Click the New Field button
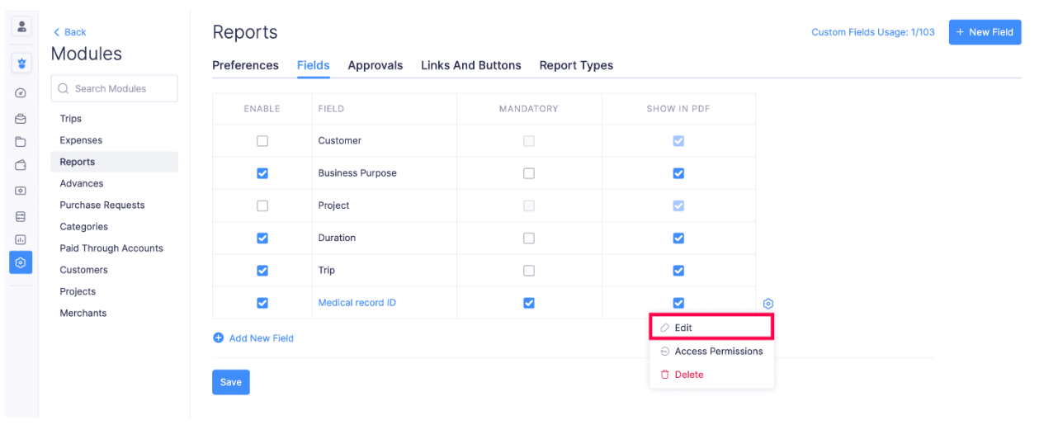 pos(985,32)
